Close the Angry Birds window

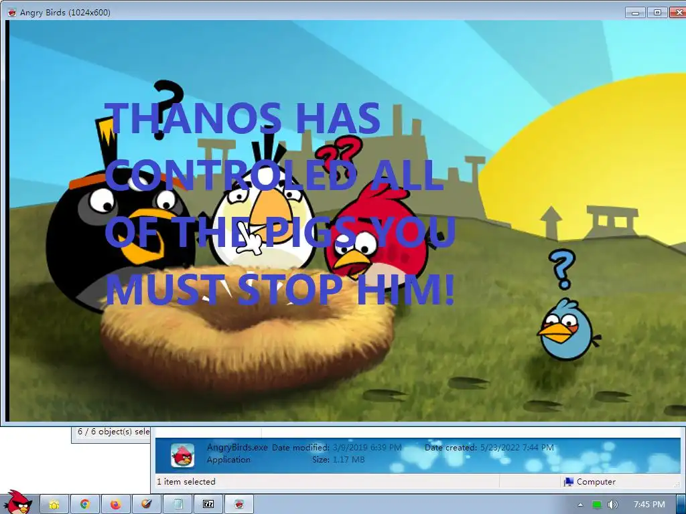678,12
